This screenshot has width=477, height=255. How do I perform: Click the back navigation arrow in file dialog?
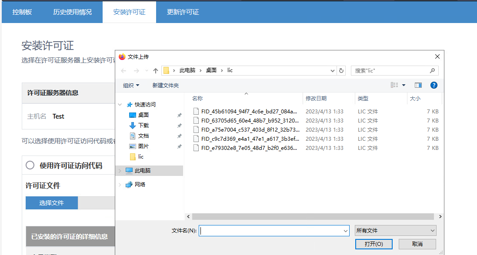(123, 70)
